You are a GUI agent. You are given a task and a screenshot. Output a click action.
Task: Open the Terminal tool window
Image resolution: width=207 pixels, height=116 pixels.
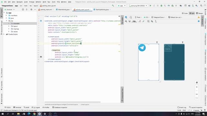coord(17,107)
